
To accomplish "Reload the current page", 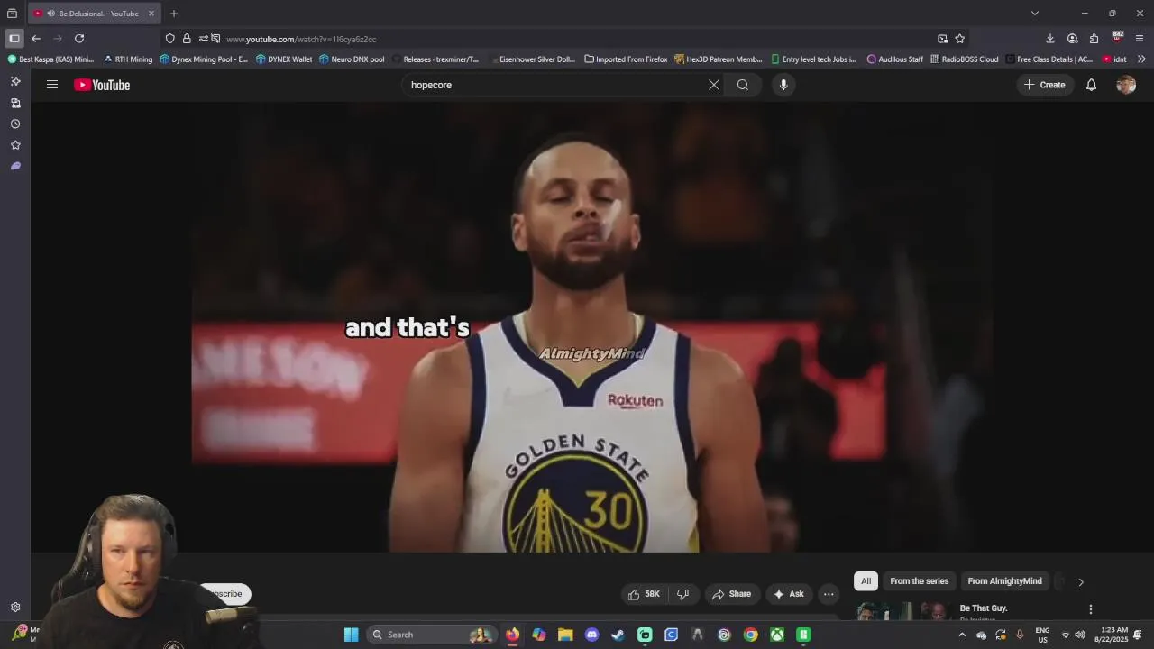I will [x=79, y=39].
